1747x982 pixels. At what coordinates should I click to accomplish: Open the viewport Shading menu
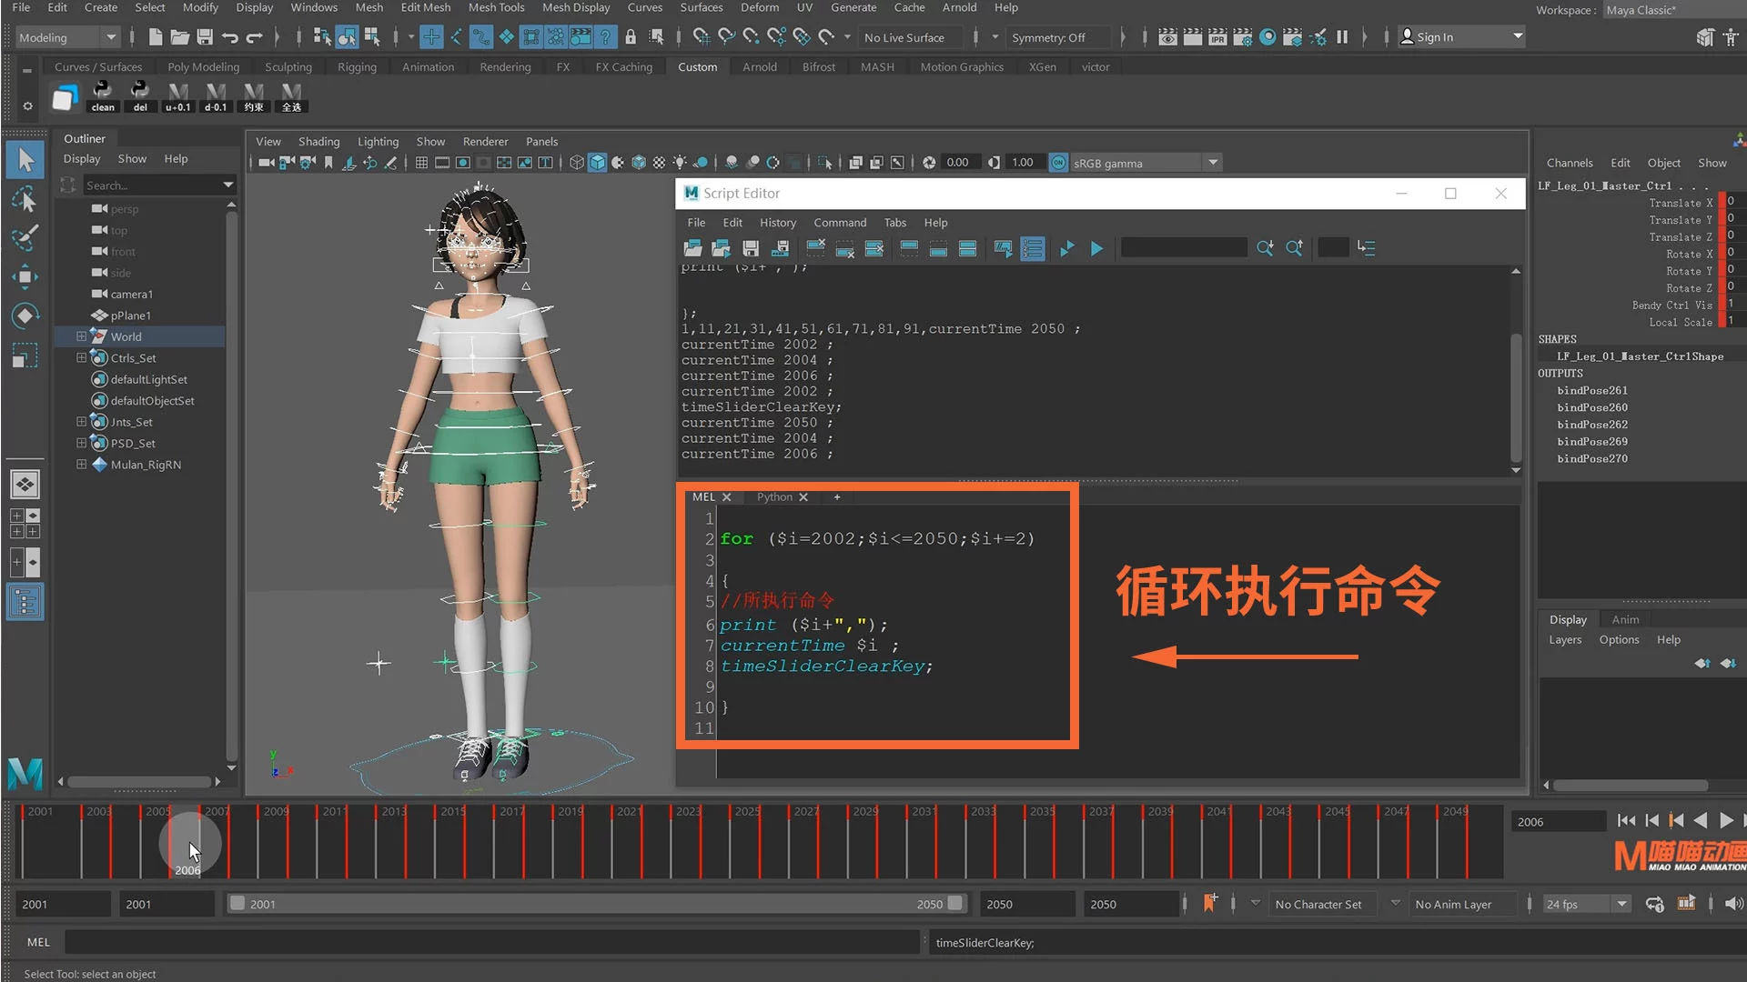point(318,141)
